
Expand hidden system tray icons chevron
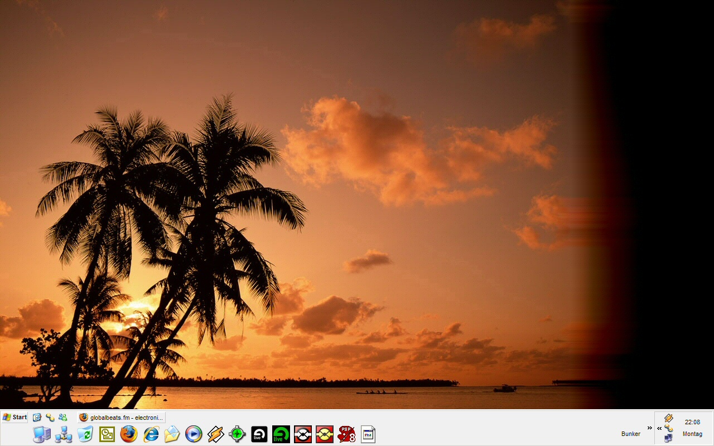(x=659, y=428)
